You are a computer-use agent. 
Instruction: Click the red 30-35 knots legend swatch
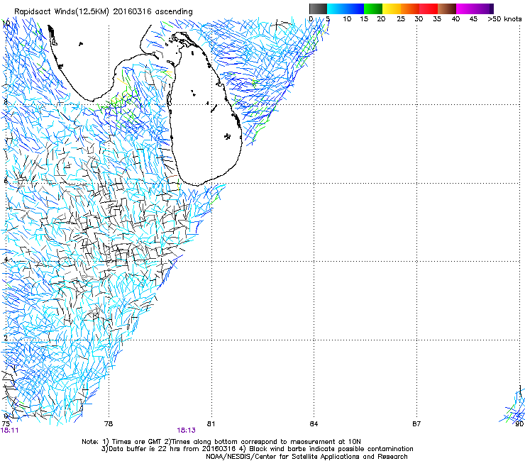coord(429,9)
